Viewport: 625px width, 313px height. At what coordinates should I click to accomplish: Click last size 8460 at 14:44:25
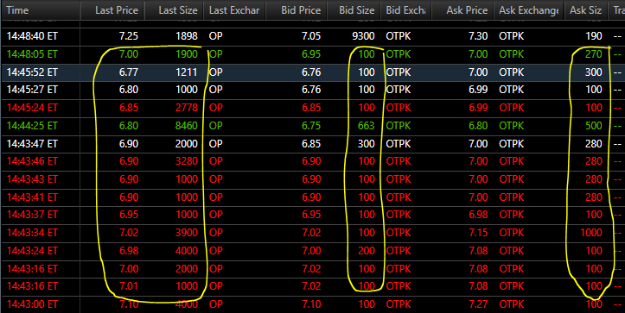coord(187,126)
